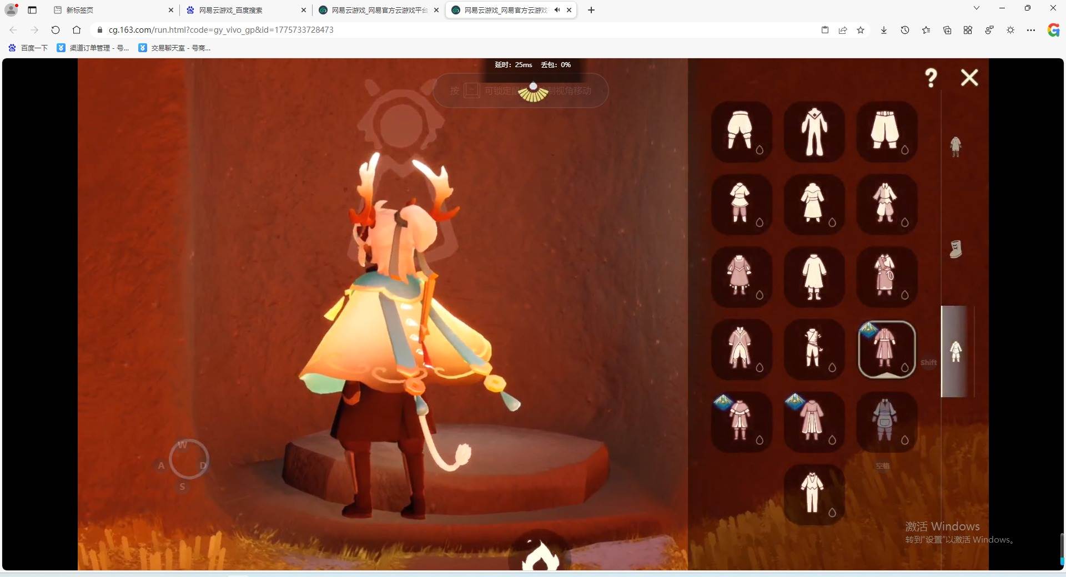The height and width of the screenshot is (577, 1066).
Task: Equip the white jumpsuit in the top row
Action: [814, 132]
